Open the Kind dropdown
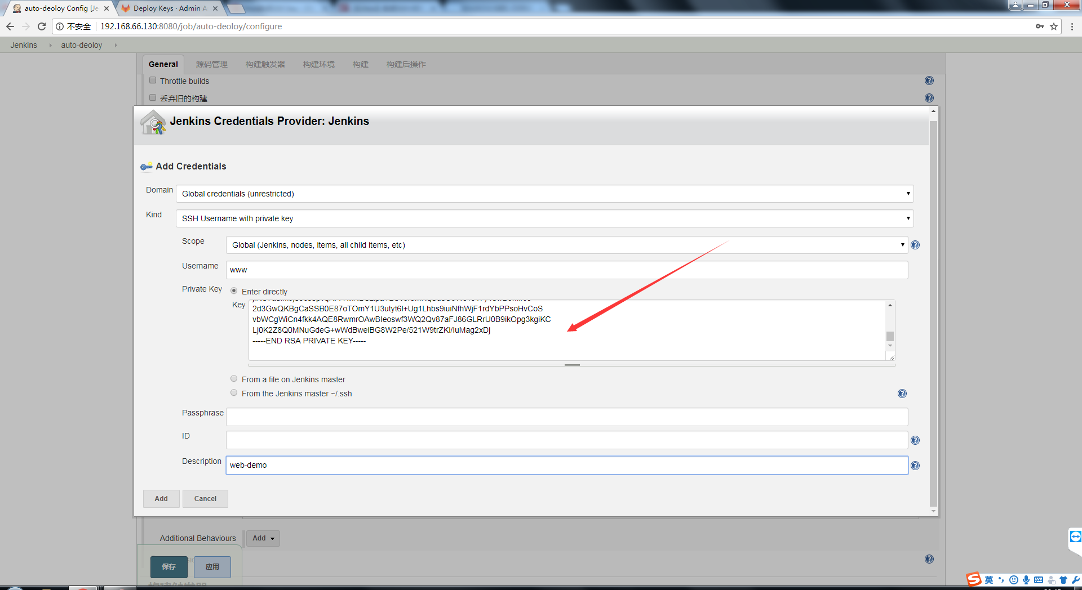The width and height of the screenshot is (1082, 590). coord(544,218)
